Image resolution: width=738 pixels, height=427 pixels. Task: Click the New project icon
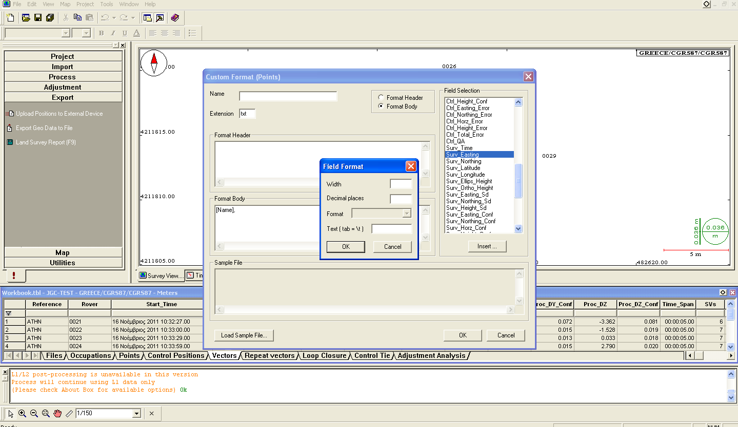(10, 18)
